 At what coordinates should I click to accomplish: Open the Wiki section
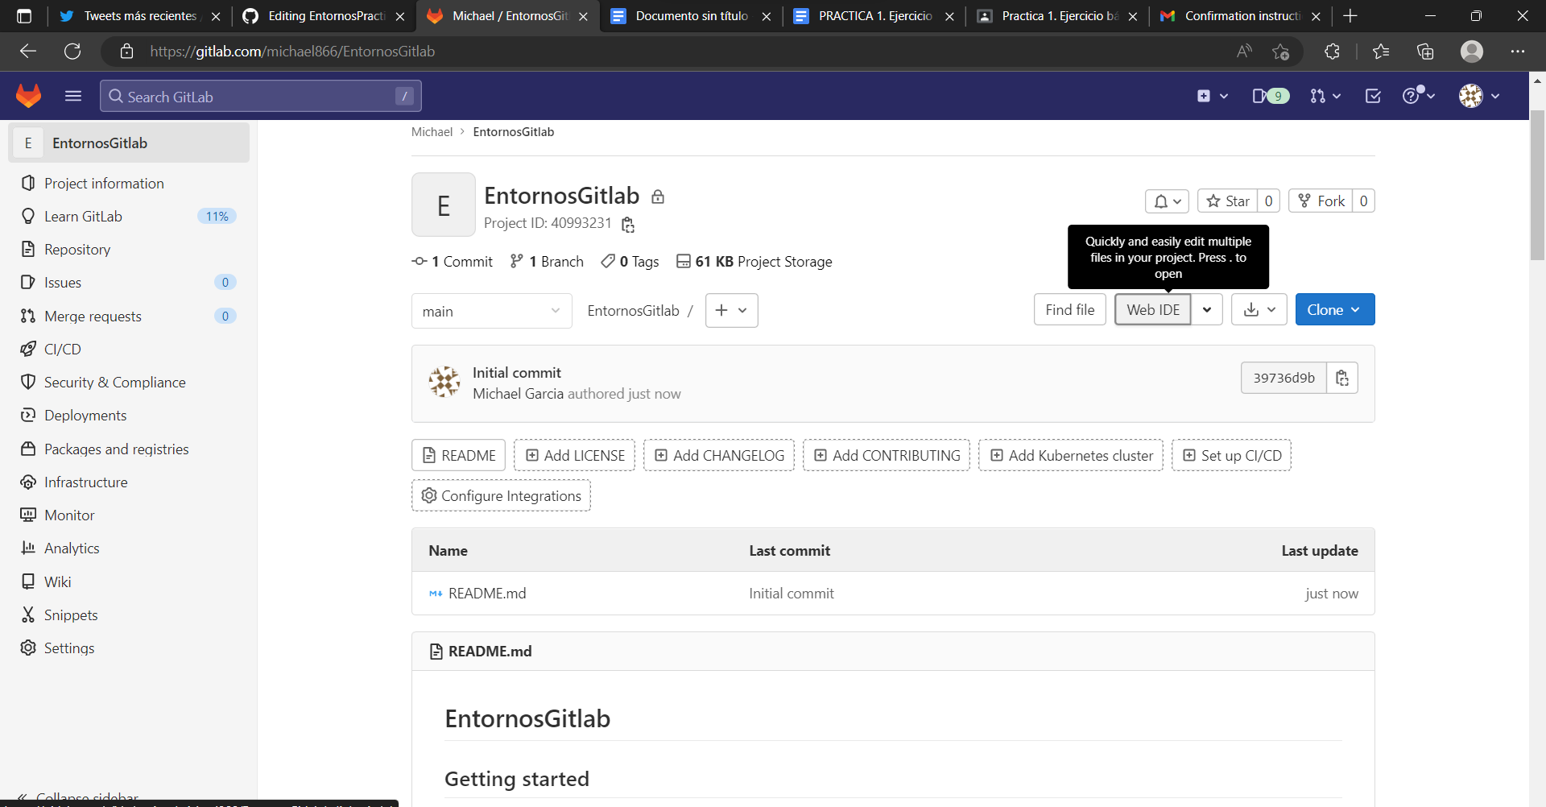57,581
